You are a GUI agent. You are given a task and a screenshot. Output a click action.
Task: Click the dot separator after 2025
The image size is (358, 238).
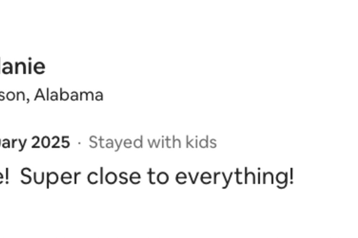coord(79,143)
